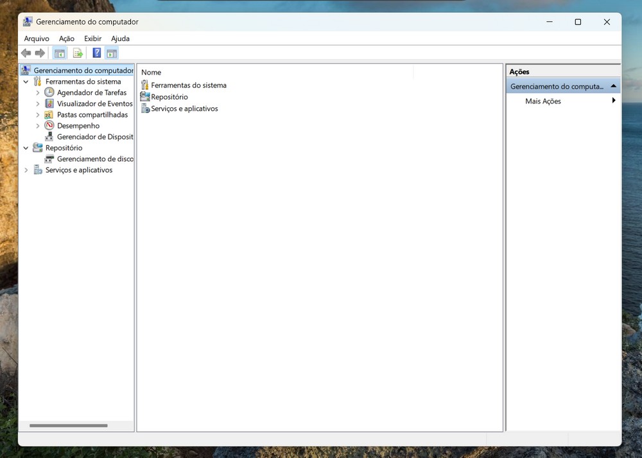The width and height of the screenshot is (642, 458).
Task: Toggle the Action pane show/hide toolbar icon
Action: [112, 53]
